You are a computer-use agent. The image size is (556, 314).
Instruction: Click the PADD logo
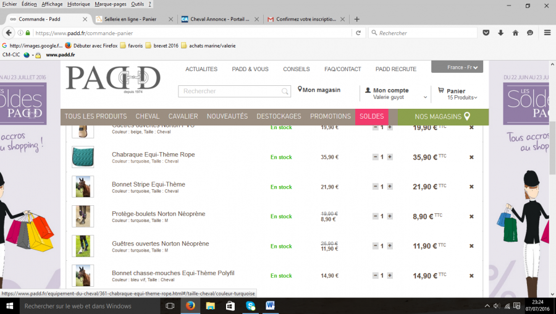pos(113,78)
